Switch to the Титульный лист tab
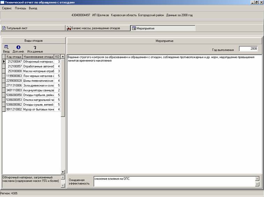 32,28
